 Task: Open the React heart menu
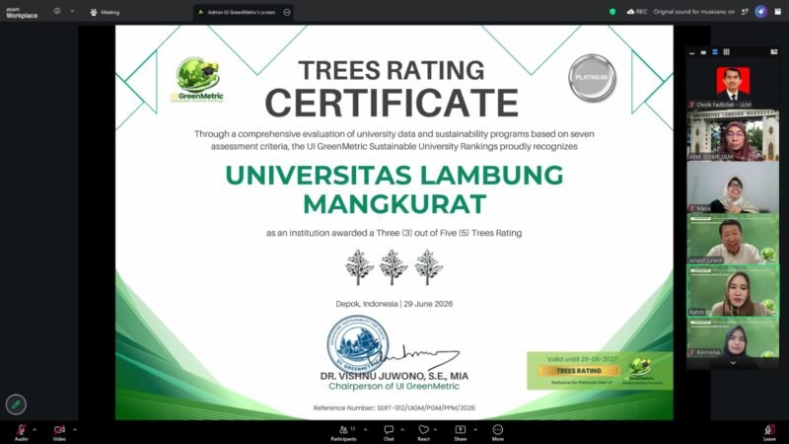coord(424,432)
